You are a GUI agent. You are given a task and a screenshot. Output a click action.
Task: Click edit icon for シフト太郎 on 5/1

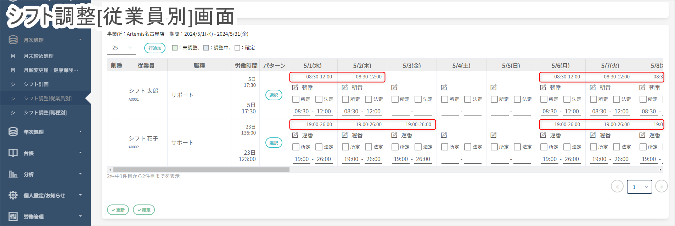tap(295, 88)
